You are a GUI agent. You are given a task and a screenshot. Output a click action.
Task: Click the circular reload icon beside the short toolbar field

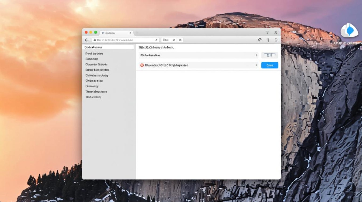180,40
